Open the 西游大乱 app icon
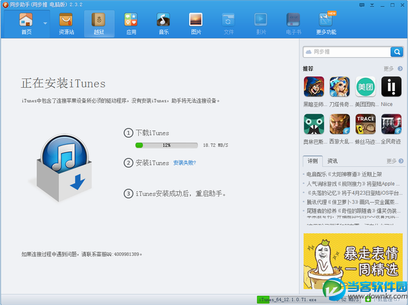The image size is (408, 305). click(340, 124)
